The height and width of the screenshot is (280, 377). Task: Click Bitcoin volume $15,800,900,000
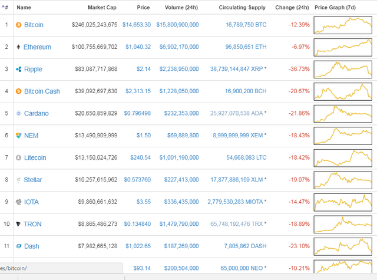coord(177,25)
